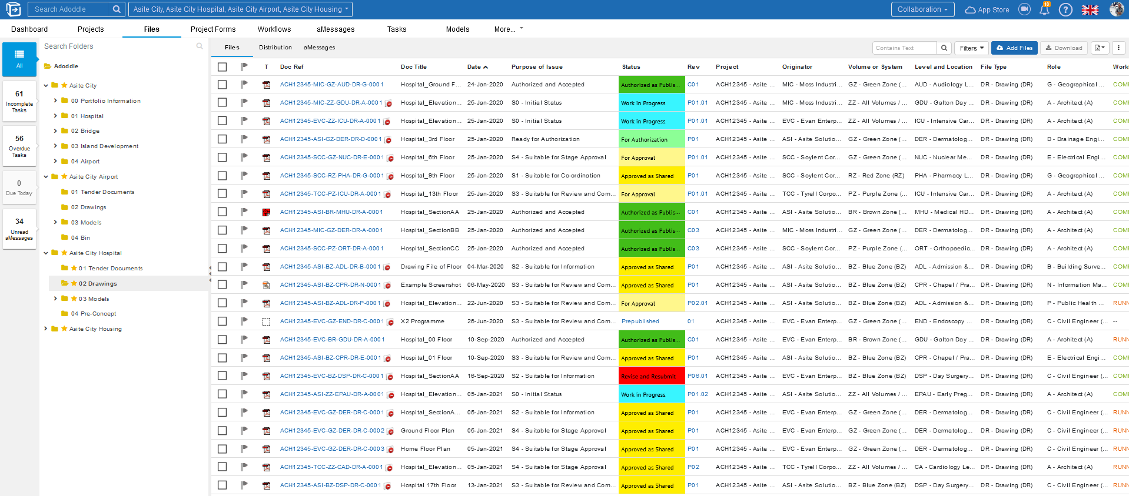Open the help question mark icon
1129x496 pixels.
1065,9
